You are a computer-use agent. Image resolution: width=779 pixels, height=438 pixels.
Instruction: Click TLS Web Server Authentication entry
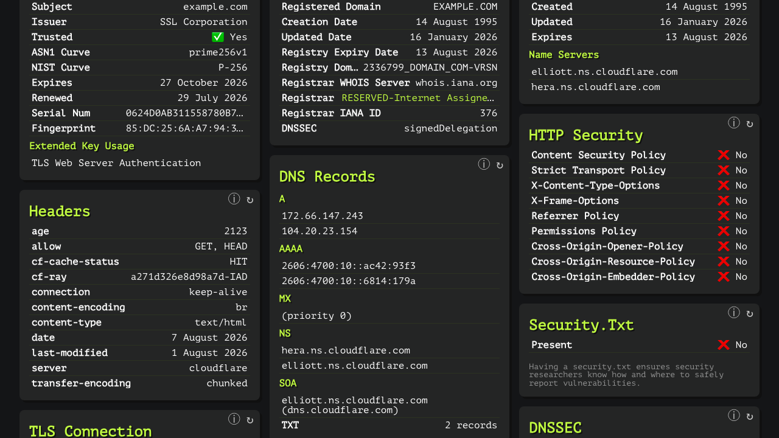click(116, 163)
